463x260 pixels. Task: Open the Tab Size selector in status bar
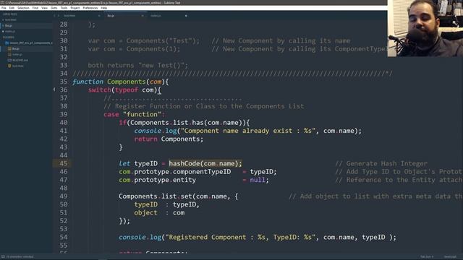coord(427,257)
